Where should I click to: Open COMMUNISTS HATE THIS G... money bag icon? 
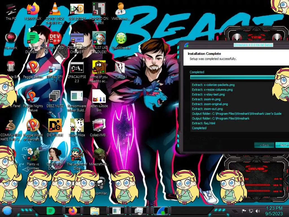pos(11,130)
